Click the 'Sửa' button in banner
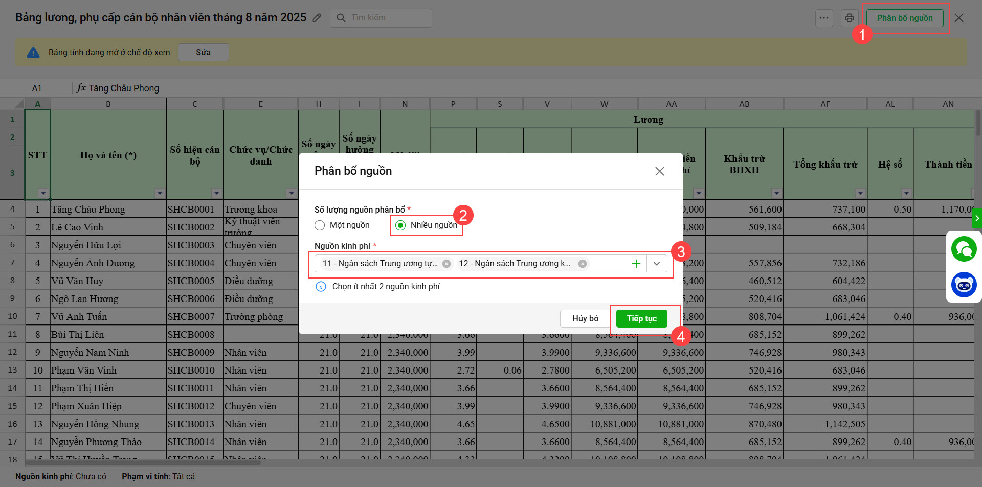 (203, 52)
